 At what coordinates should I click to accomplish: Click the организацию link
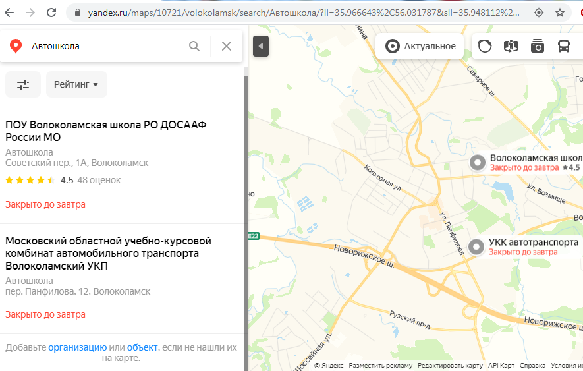pyautogui.click(x=77, y=347)
